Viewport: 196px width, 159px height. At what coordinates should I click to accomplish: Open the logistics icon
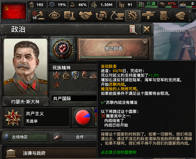coord(164,16)
